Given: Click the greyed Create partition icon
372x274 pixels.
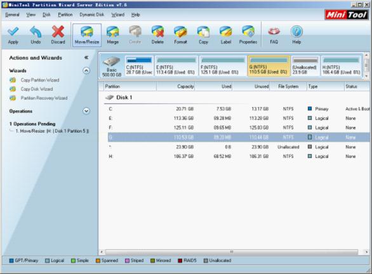Looking at the screenshot, I should [135, 32].
